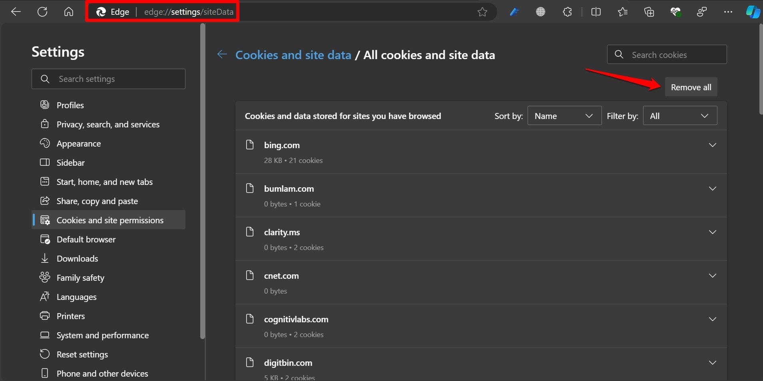Image resolution: width=763 pixels, height=381 pixels.
Task: Open the Settings and more menu
Action: click(x=728, y=12)
